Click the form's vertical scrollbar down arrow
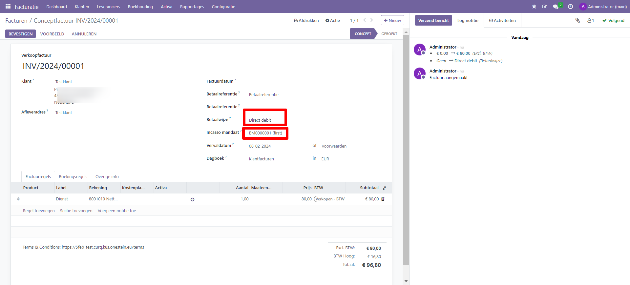 [406, 281]
